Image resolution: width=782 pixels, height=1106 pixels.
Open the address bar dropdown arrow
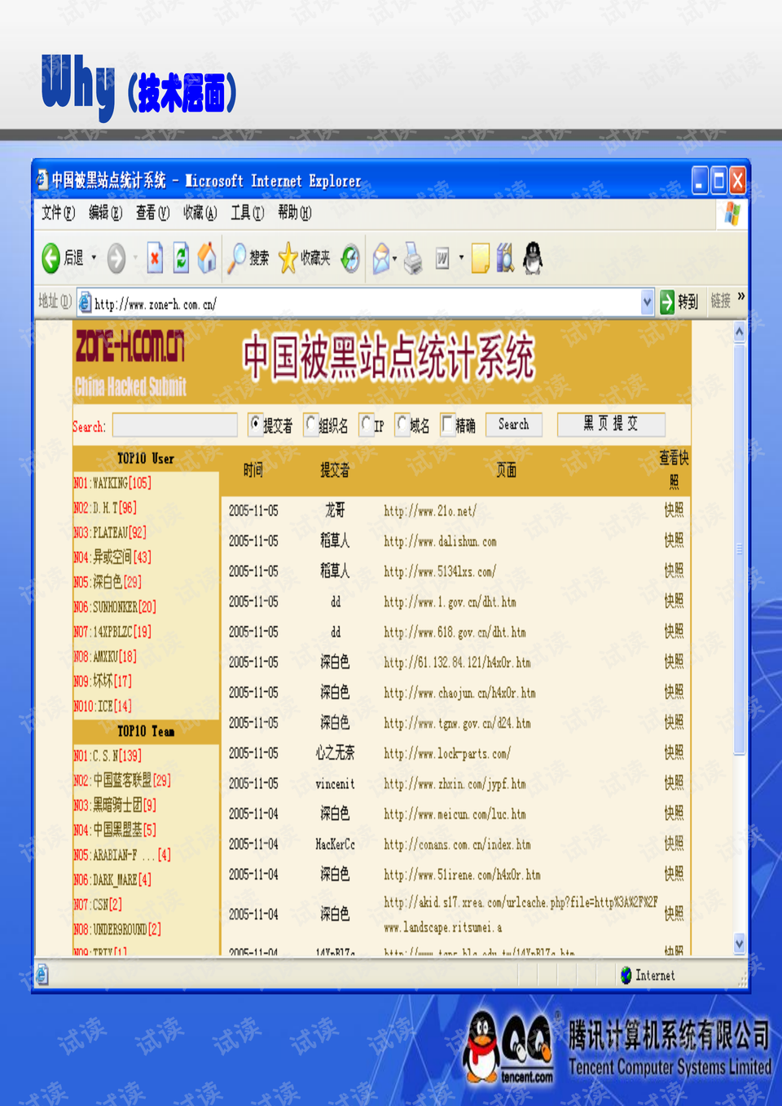click(x=647, y=303)
